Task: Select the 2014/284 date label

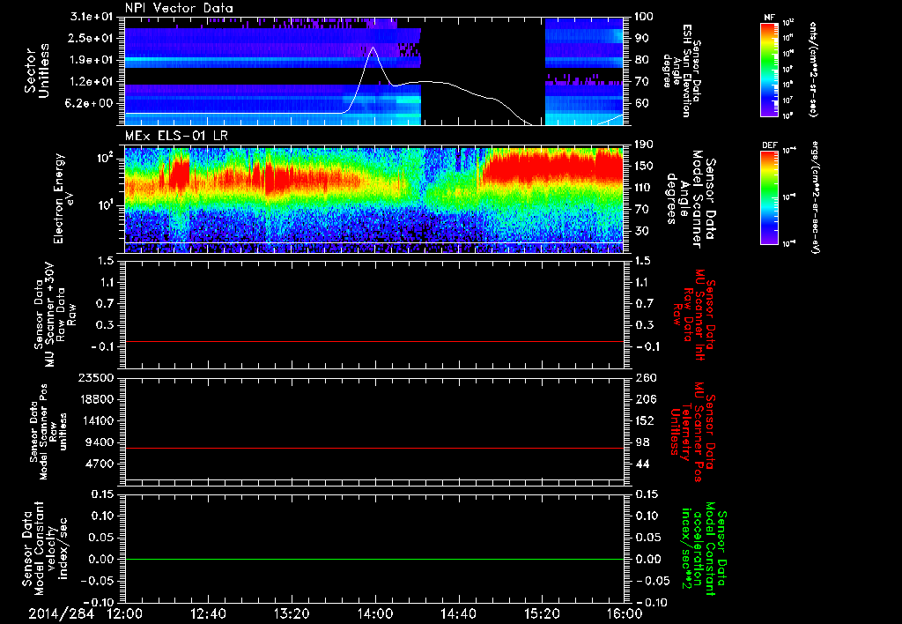Action: click(61, 613)
